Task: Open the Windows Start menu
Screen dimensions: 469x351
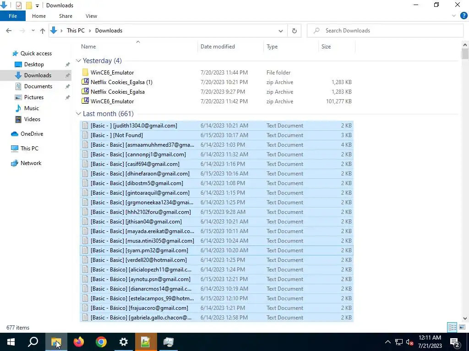Action: (11, 342)
